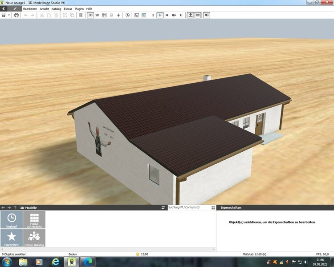
Task: Open the Ansicht menu
Action: (x=45, y=8)
